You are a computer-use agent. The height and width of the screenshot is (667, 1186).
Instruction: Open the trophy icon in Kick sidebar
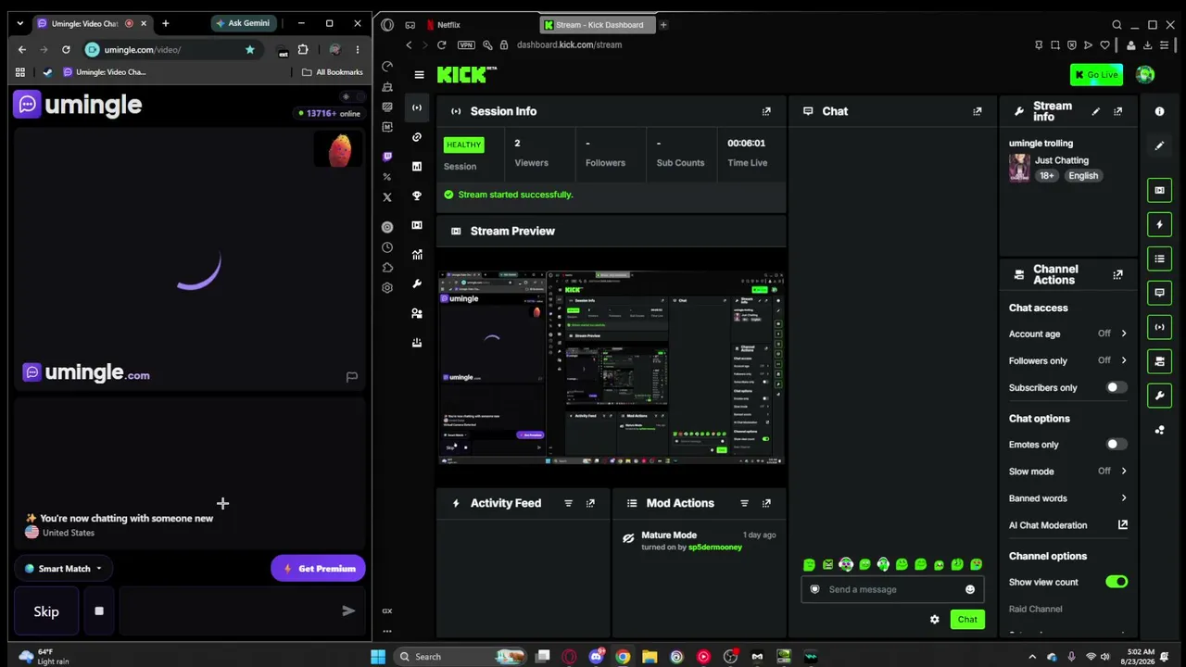click(x=417, y=195)
